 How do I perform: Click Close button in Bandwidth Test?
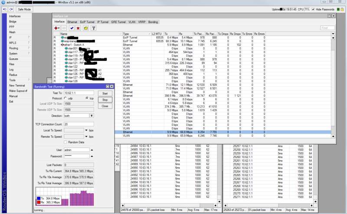click(105, 106)
